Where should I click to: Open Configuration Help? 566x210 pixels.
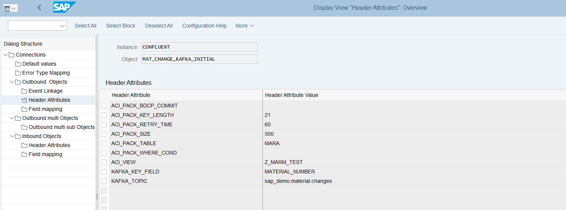[x=204, y=26]
